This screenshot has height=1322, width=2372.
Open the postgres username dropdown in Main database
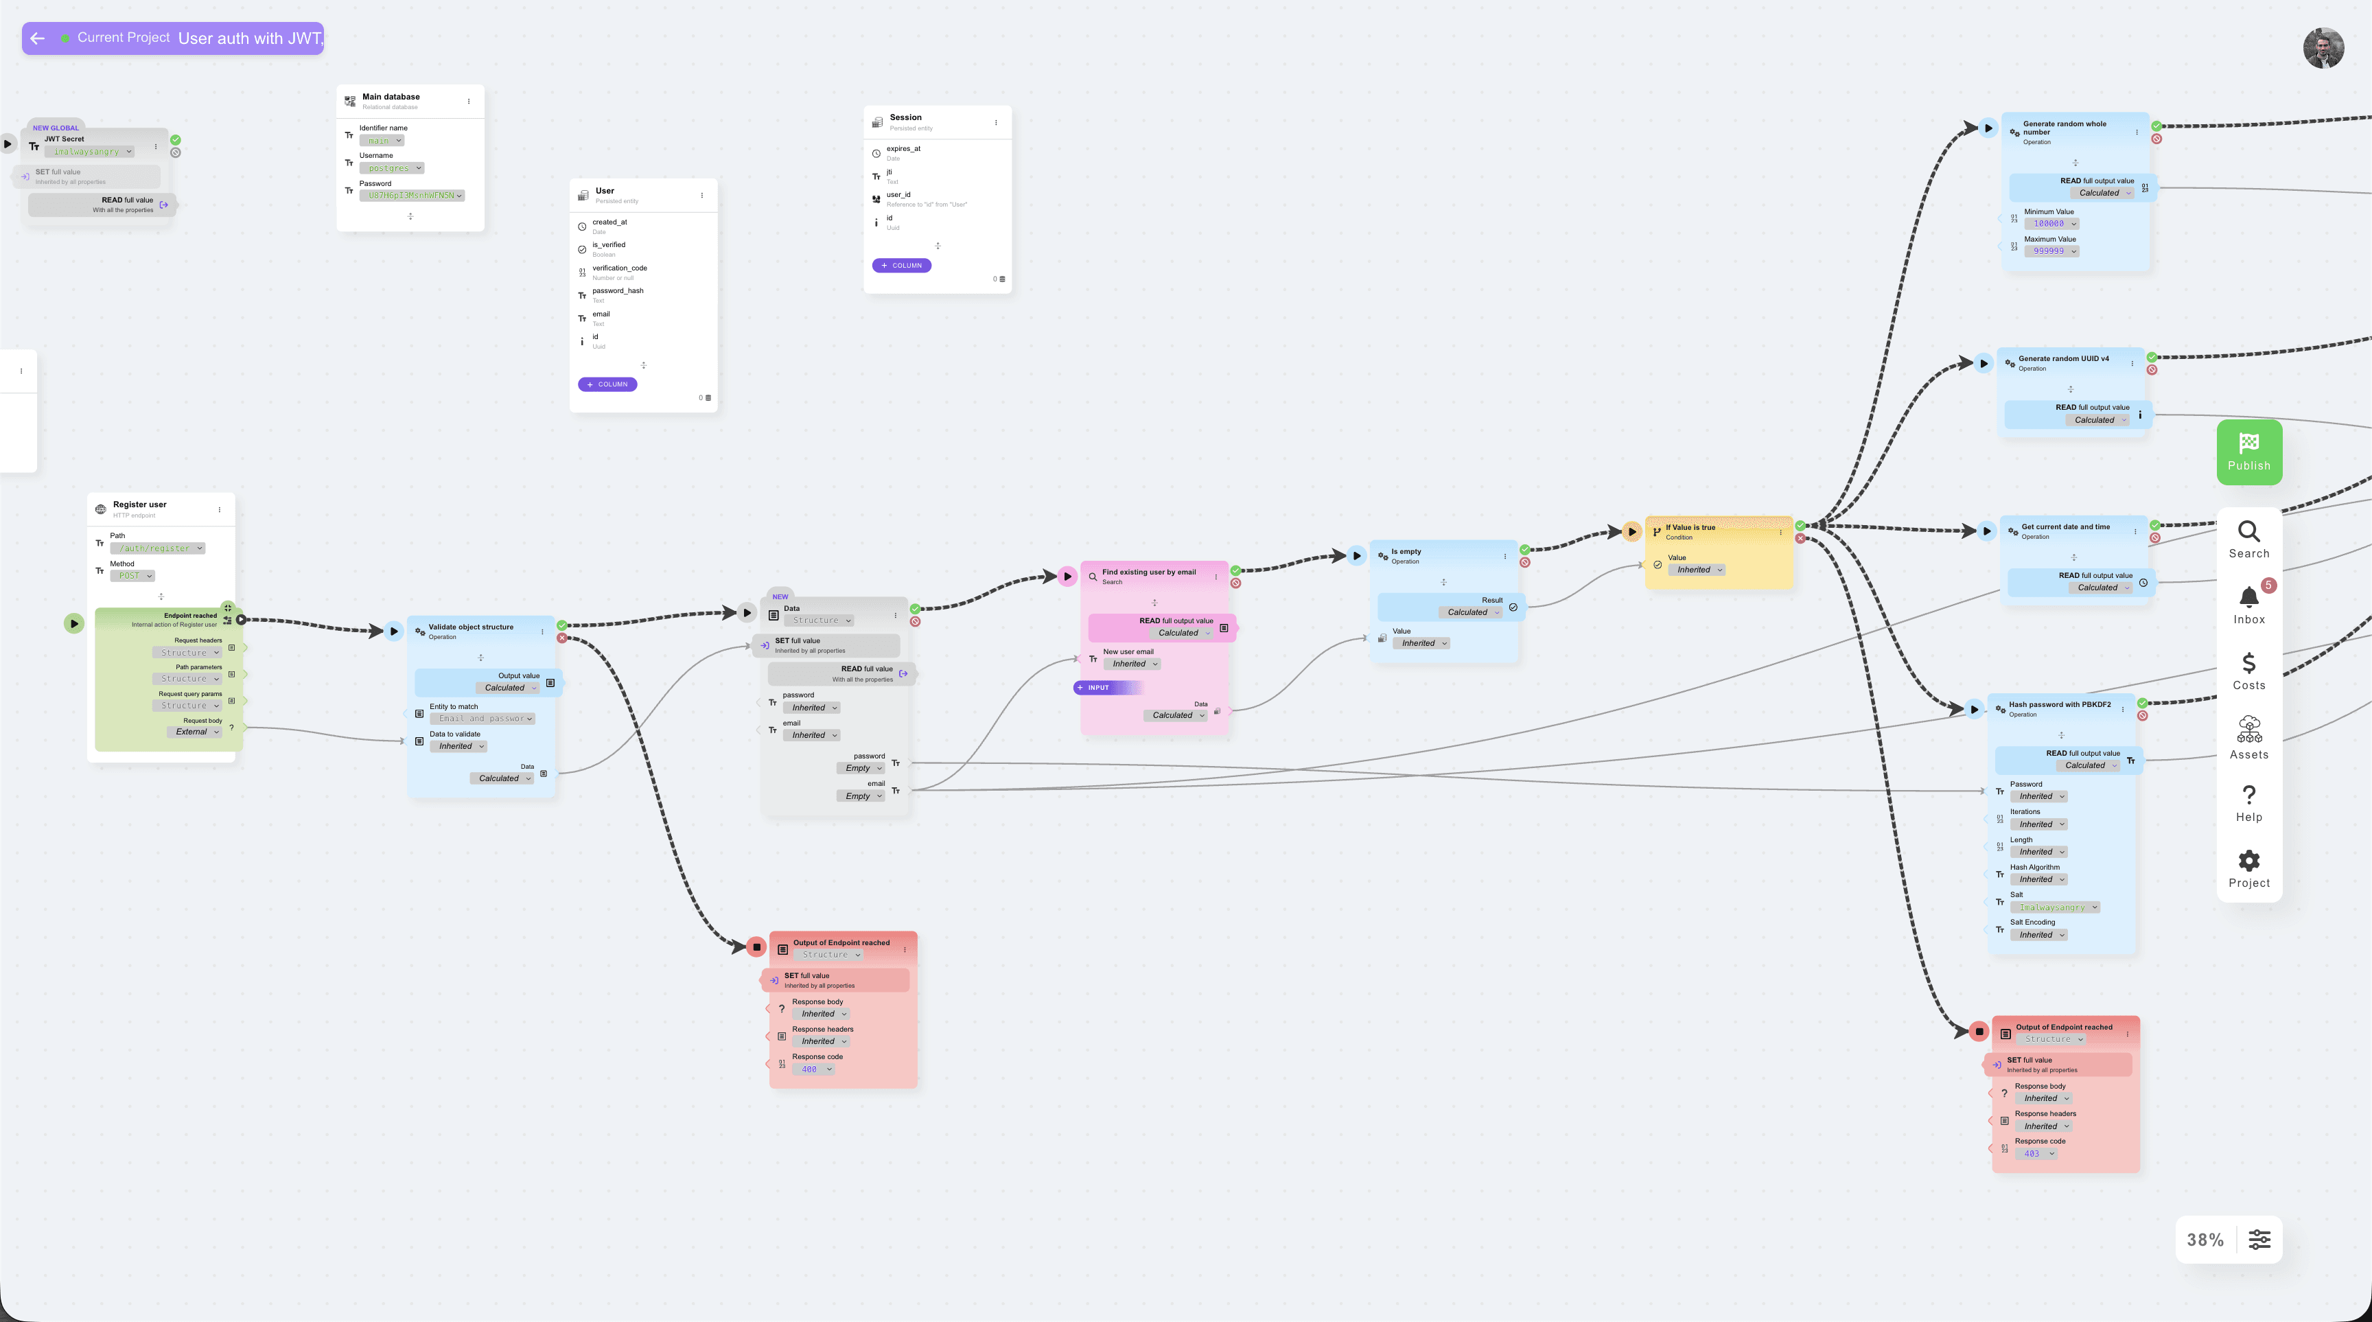[393, 167]
